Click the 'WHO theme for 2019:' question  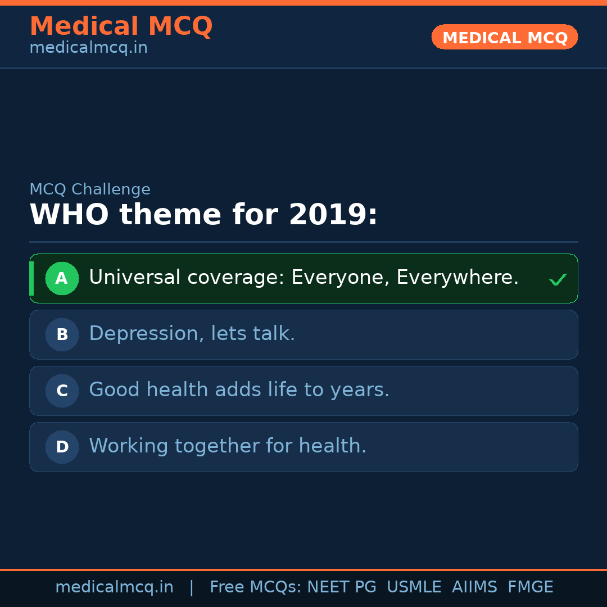click(x=203, y=215)
